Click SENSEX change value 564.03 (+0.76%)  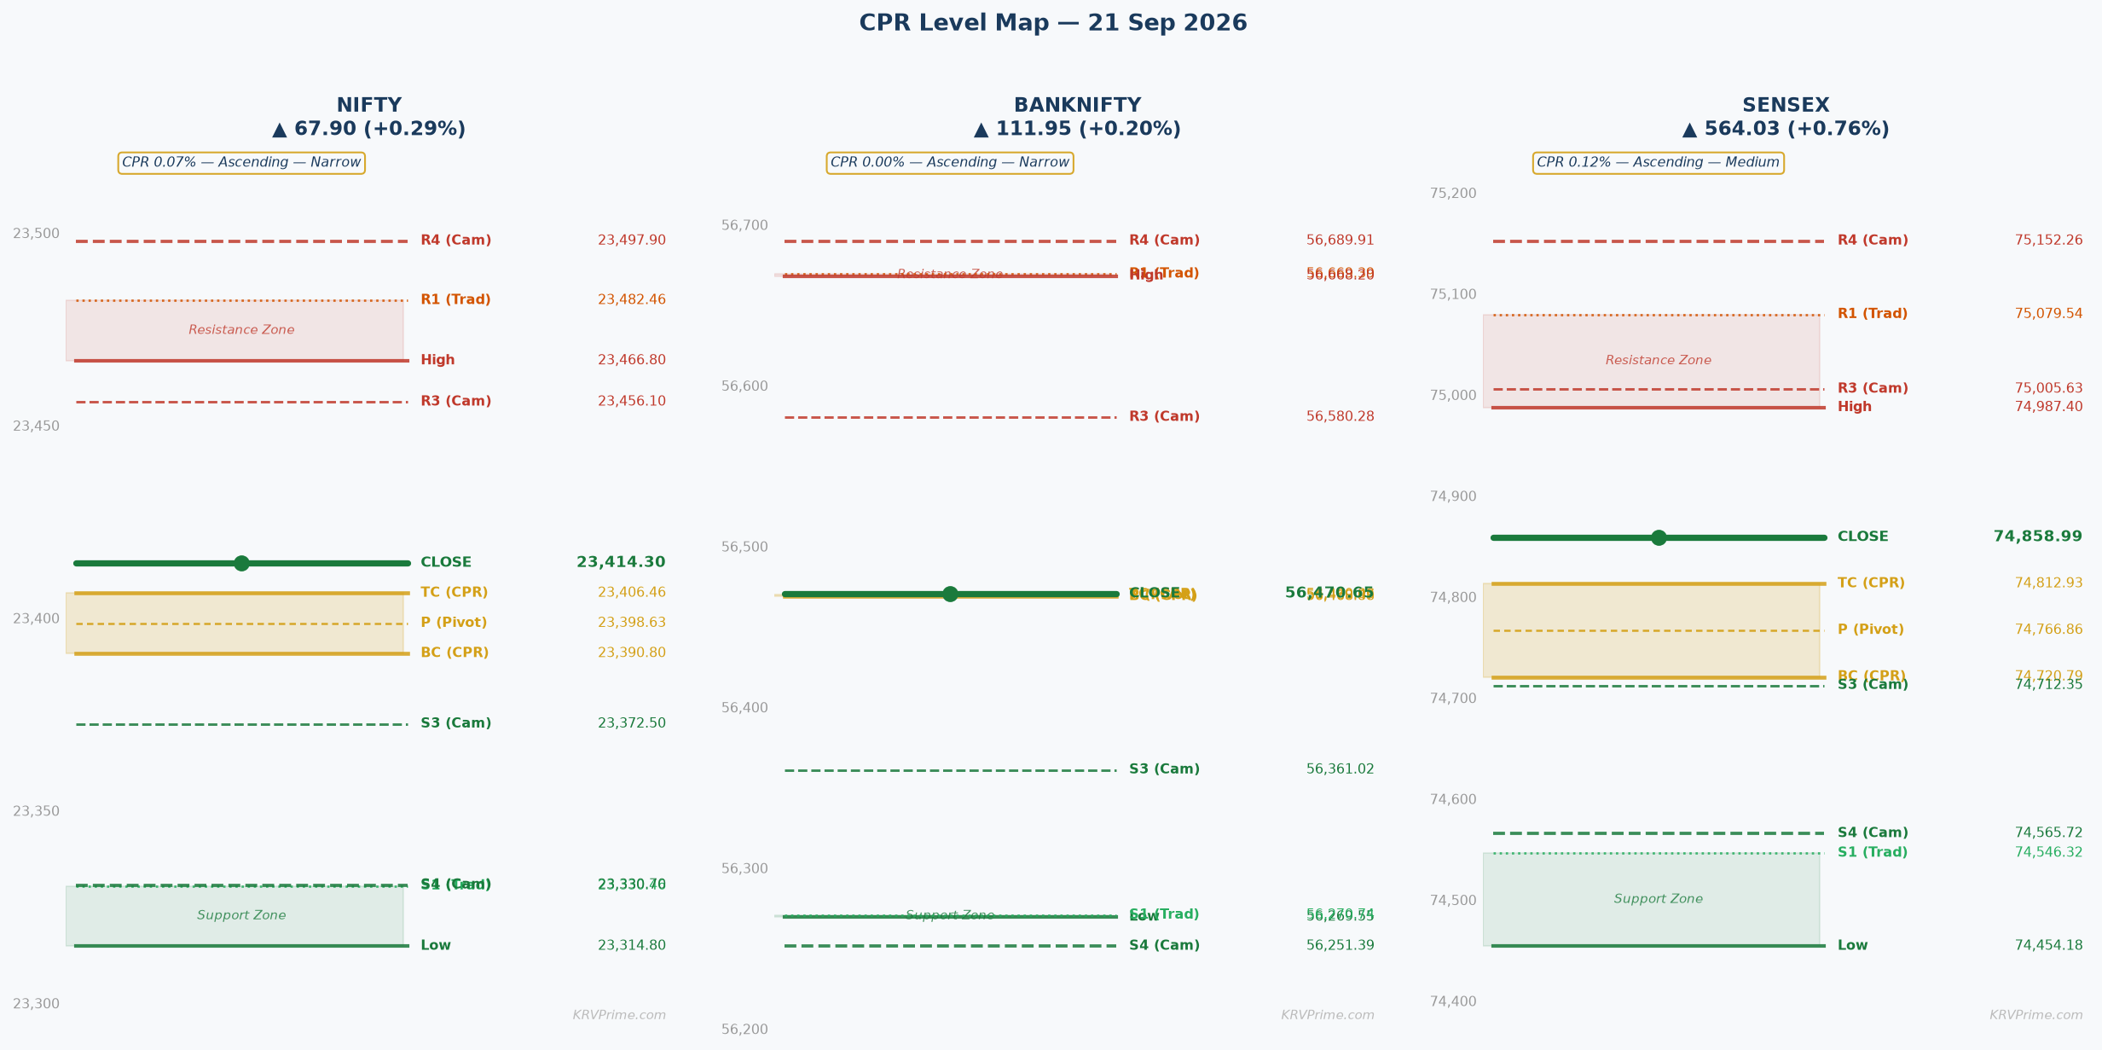[x=1786, y=130]
